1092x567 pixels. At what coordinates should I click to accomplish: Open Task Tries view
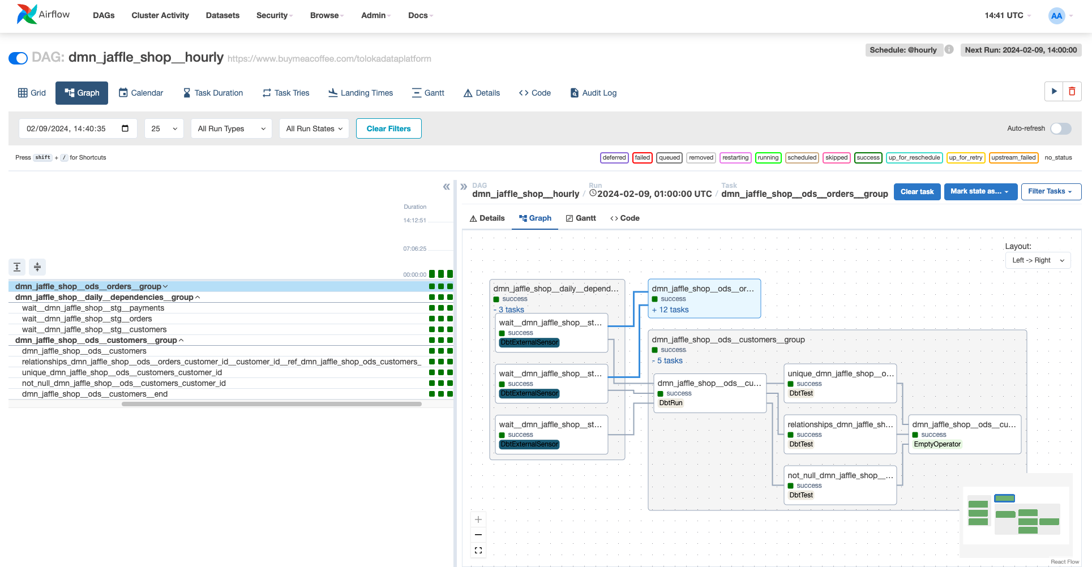coord(286,93)
